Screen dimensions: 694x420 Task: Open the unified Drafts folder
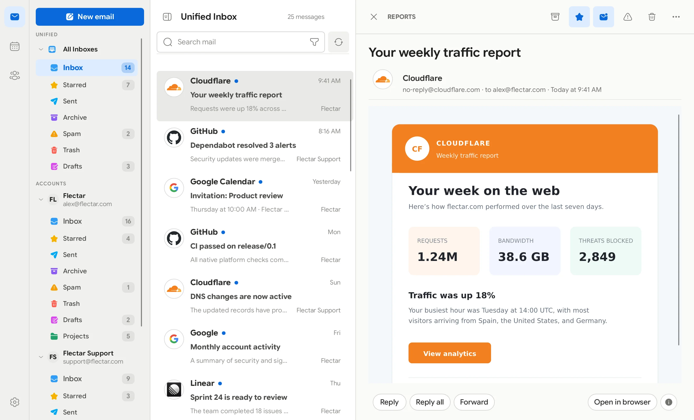[x=87, y=166]
